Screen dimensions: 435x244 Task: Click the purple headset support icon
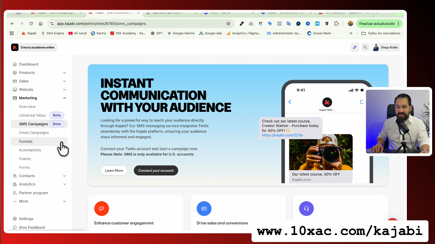point(306,209)
